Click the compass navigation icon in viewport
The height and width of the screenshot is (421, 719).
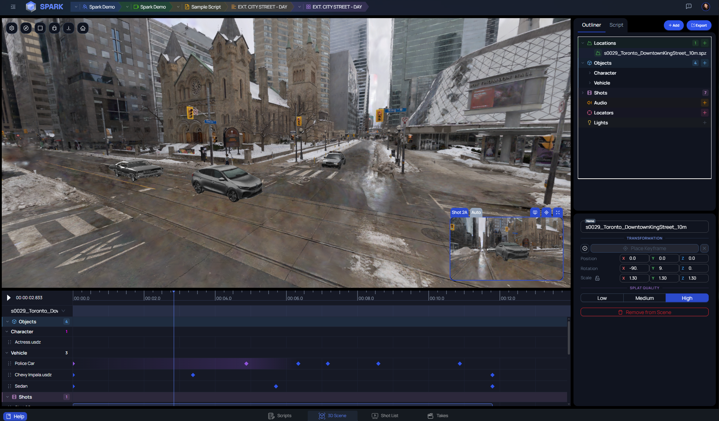click(x=26, y=28)
